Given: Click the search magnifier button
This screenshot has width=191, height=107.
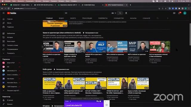Looking at the screenshot, I should [x=120, y=13].
